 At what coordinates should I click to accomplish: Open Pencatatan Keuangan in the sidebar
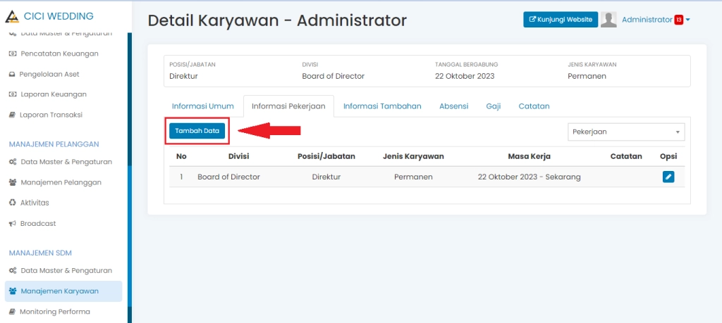[59, 53]
